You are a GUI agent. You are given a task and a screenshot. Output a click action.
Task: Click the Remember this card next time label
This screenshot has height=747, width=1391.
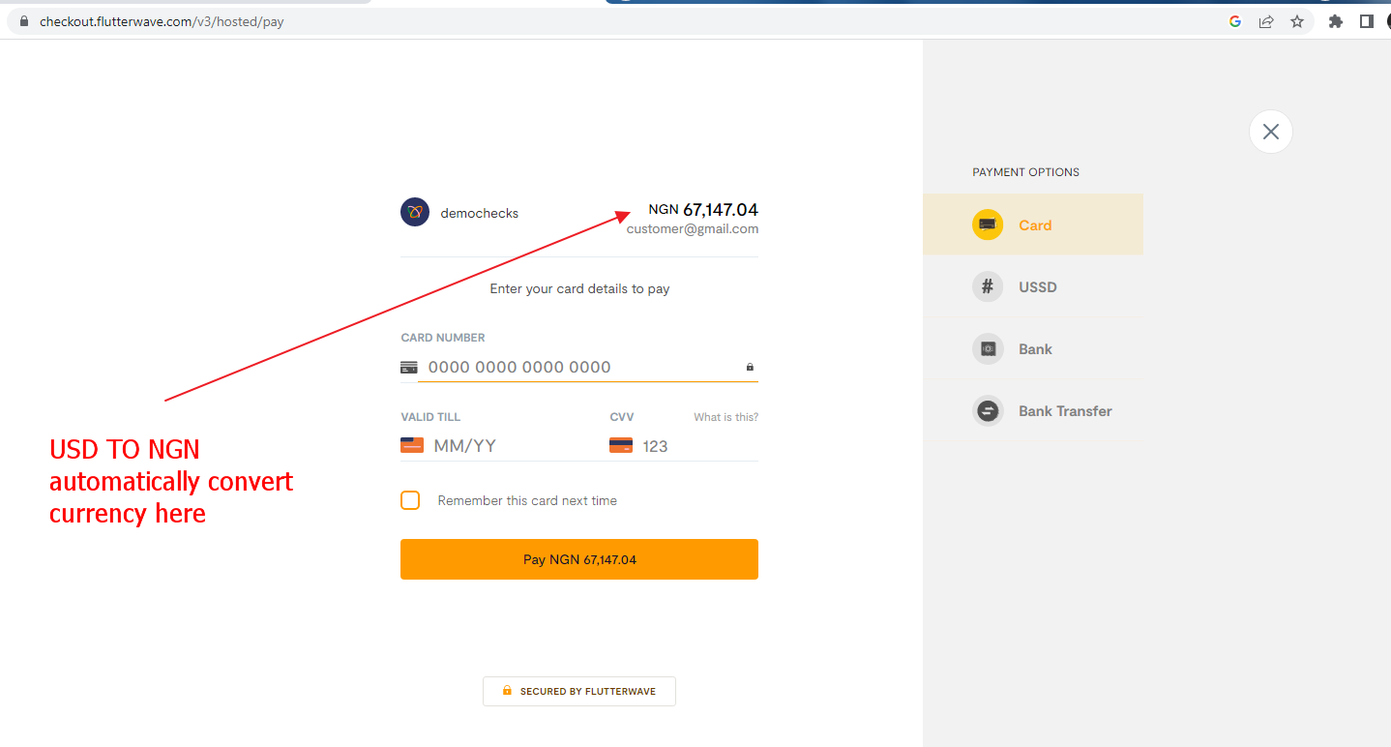point(527,500)
